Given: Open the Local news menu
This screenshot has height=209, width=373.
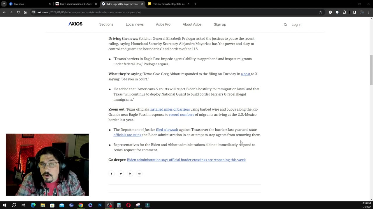Looking at the screenshot, I should pyautogui.click(x=135, y=24).
